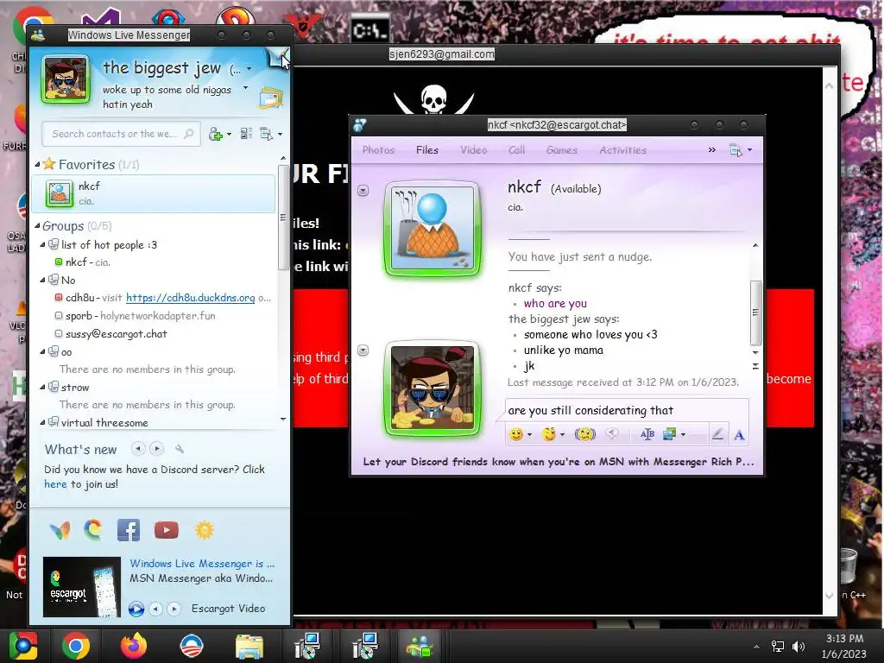
Task: Open the Activities tab in chat window
Action: point(623,150)
